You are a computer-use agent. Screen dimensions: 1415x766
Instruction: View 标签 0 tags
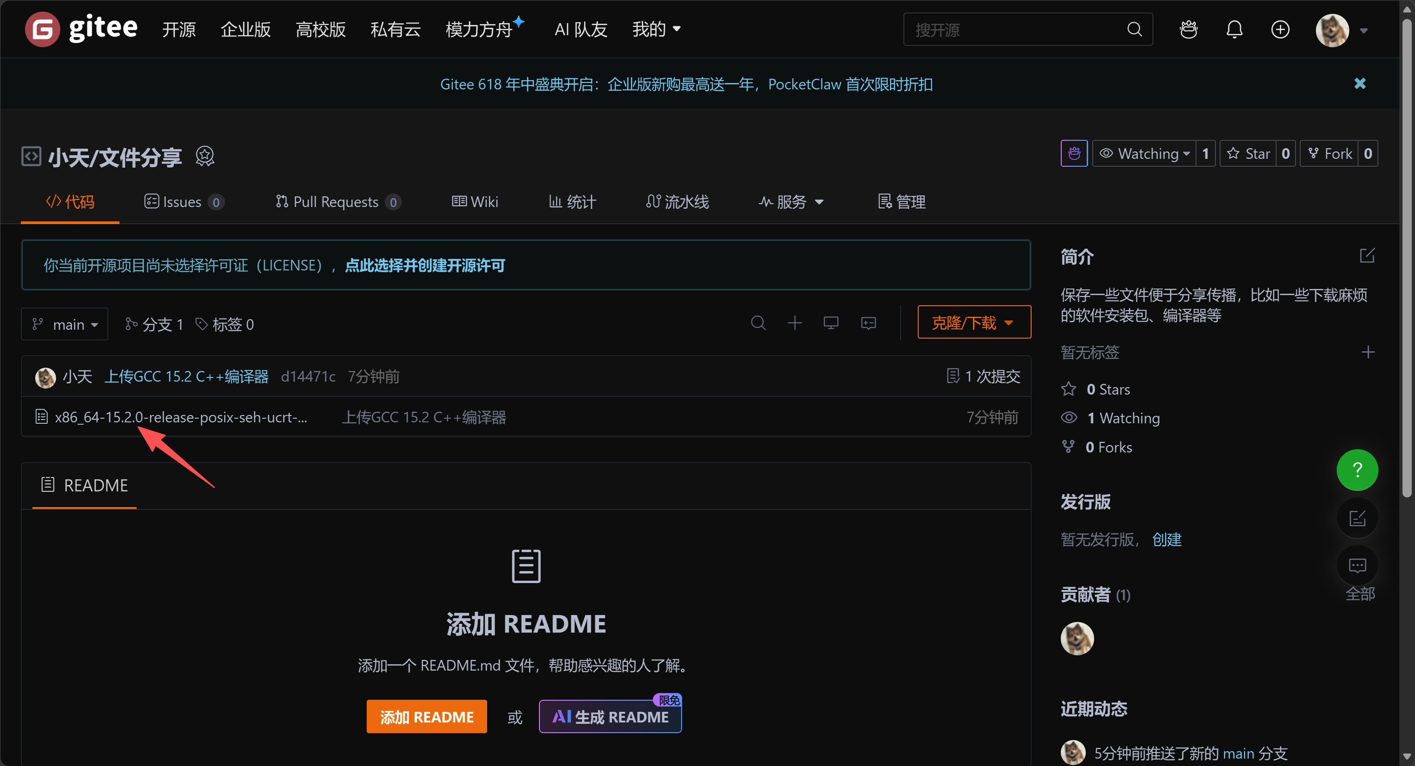[x=225, y=324]
